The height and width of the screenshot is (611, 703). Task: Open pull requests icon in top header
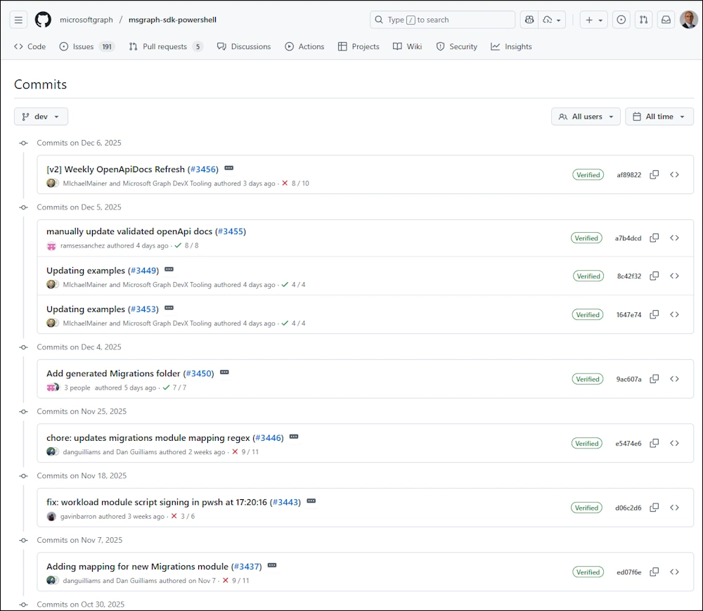pos(643,20)
